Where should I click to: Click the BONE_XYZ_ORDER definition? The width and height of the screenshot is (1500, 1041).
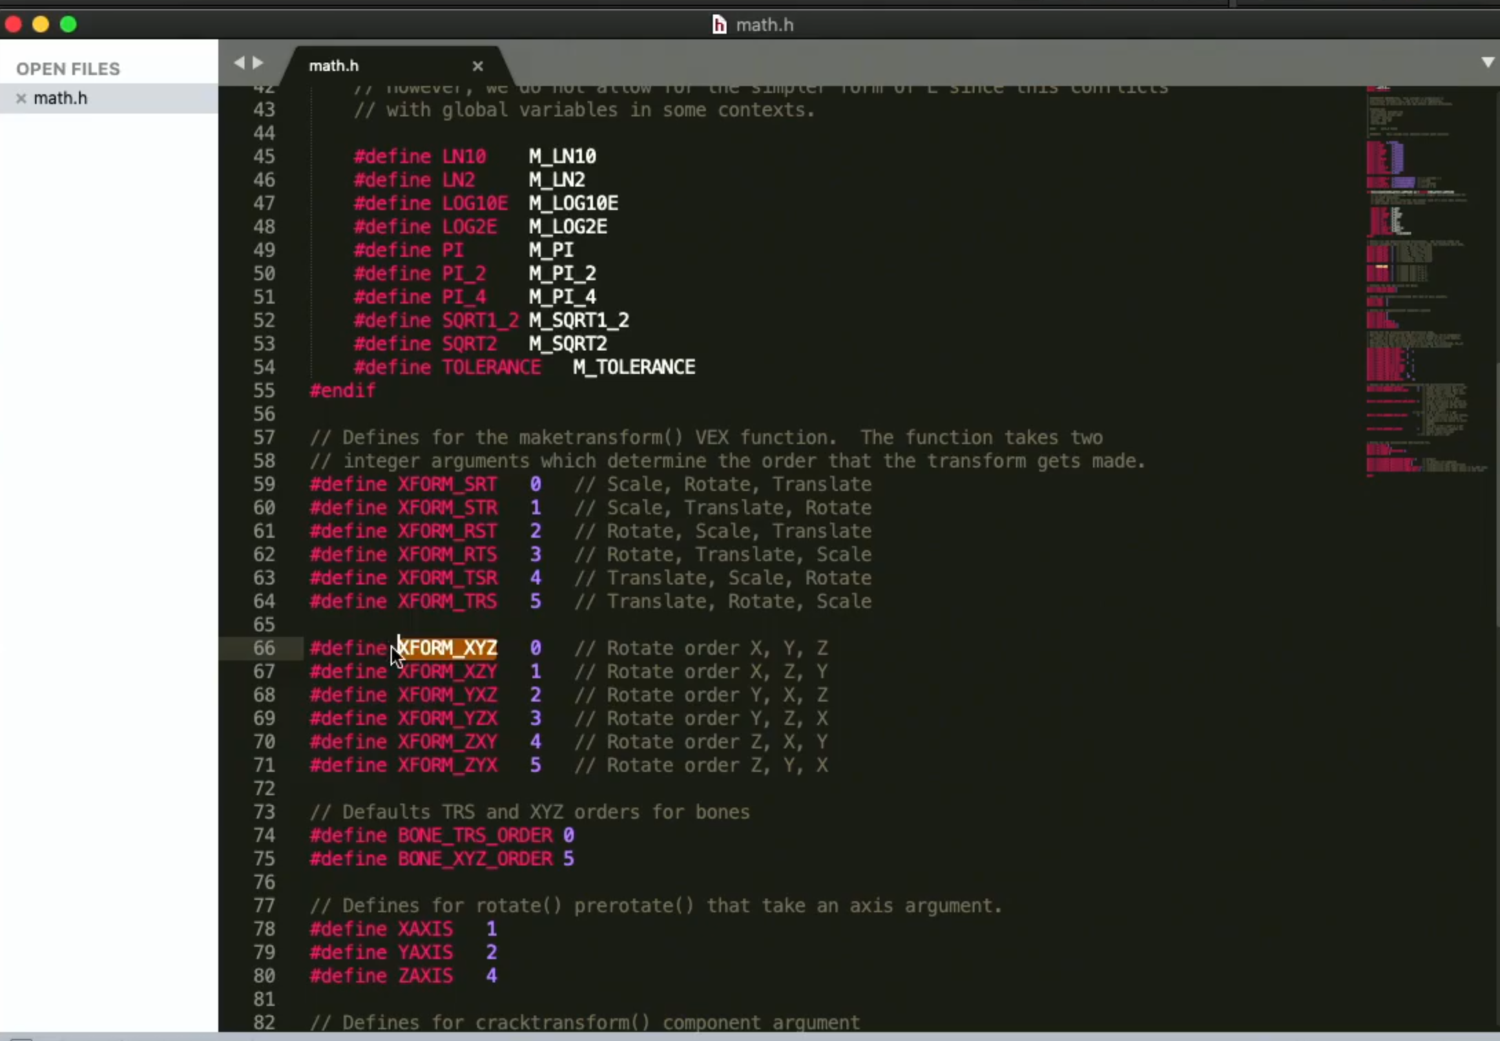(x=475, y=859)
